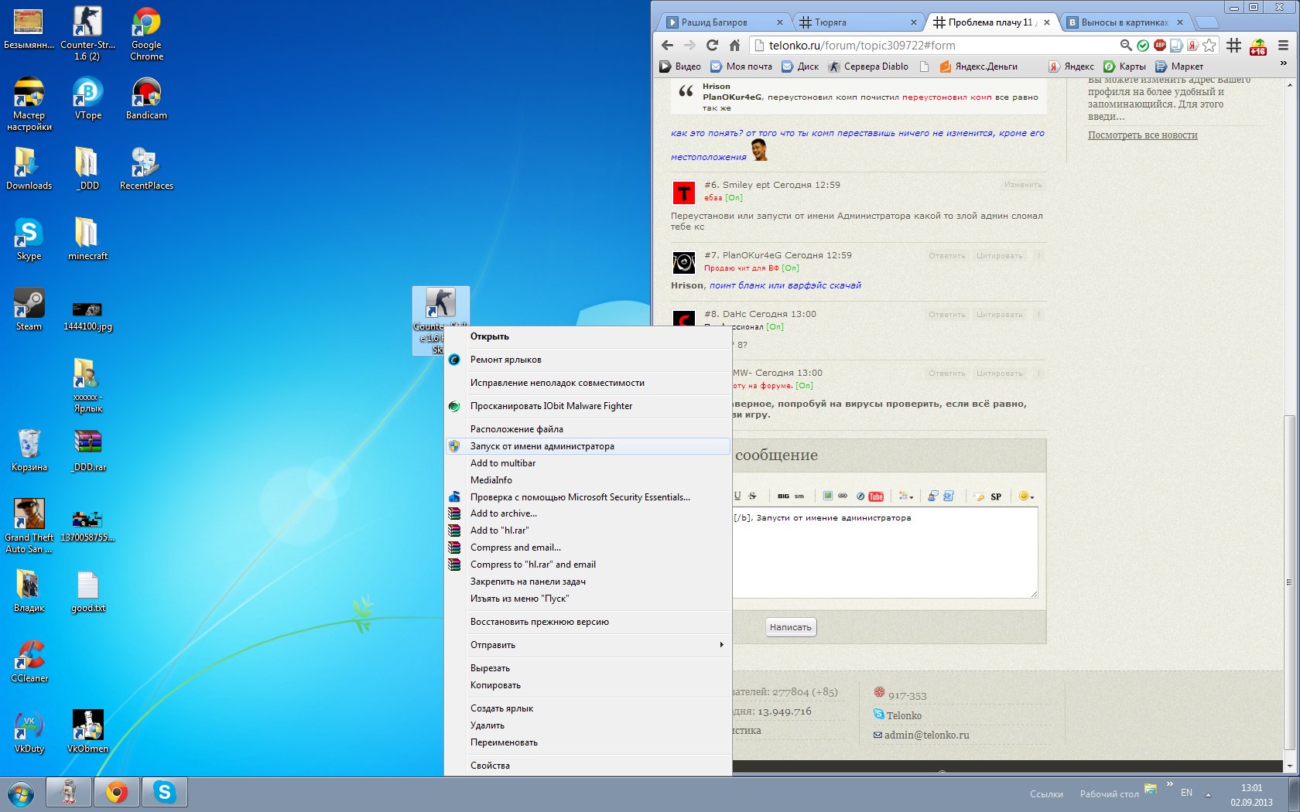Open Skype from the taskbar
This screenshot has height=812, width=1300.
(164, 793)
